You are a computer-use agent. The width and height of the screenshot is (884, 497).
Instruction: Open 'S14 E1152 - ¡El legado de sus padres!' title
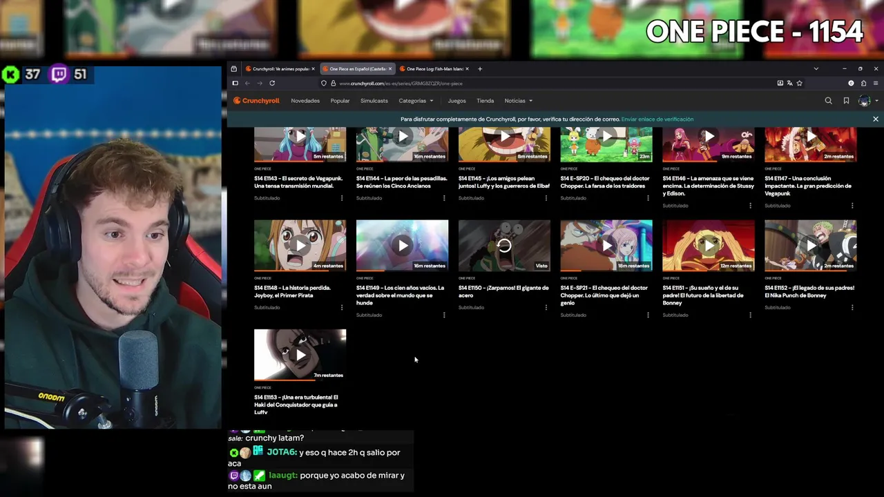tap(809, 291)
